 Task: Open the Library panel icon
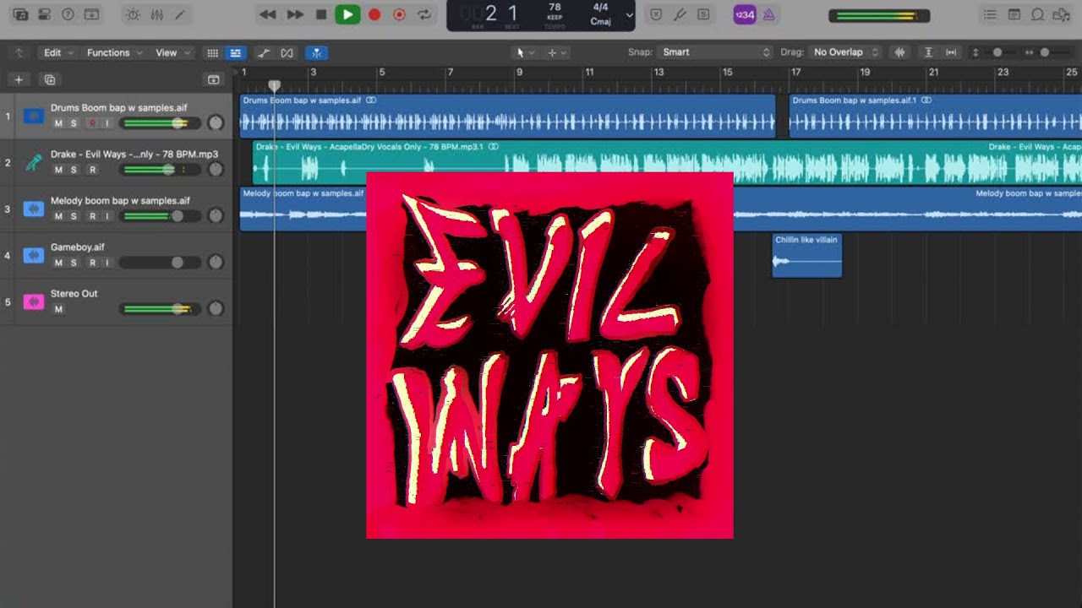pos(21,14)
